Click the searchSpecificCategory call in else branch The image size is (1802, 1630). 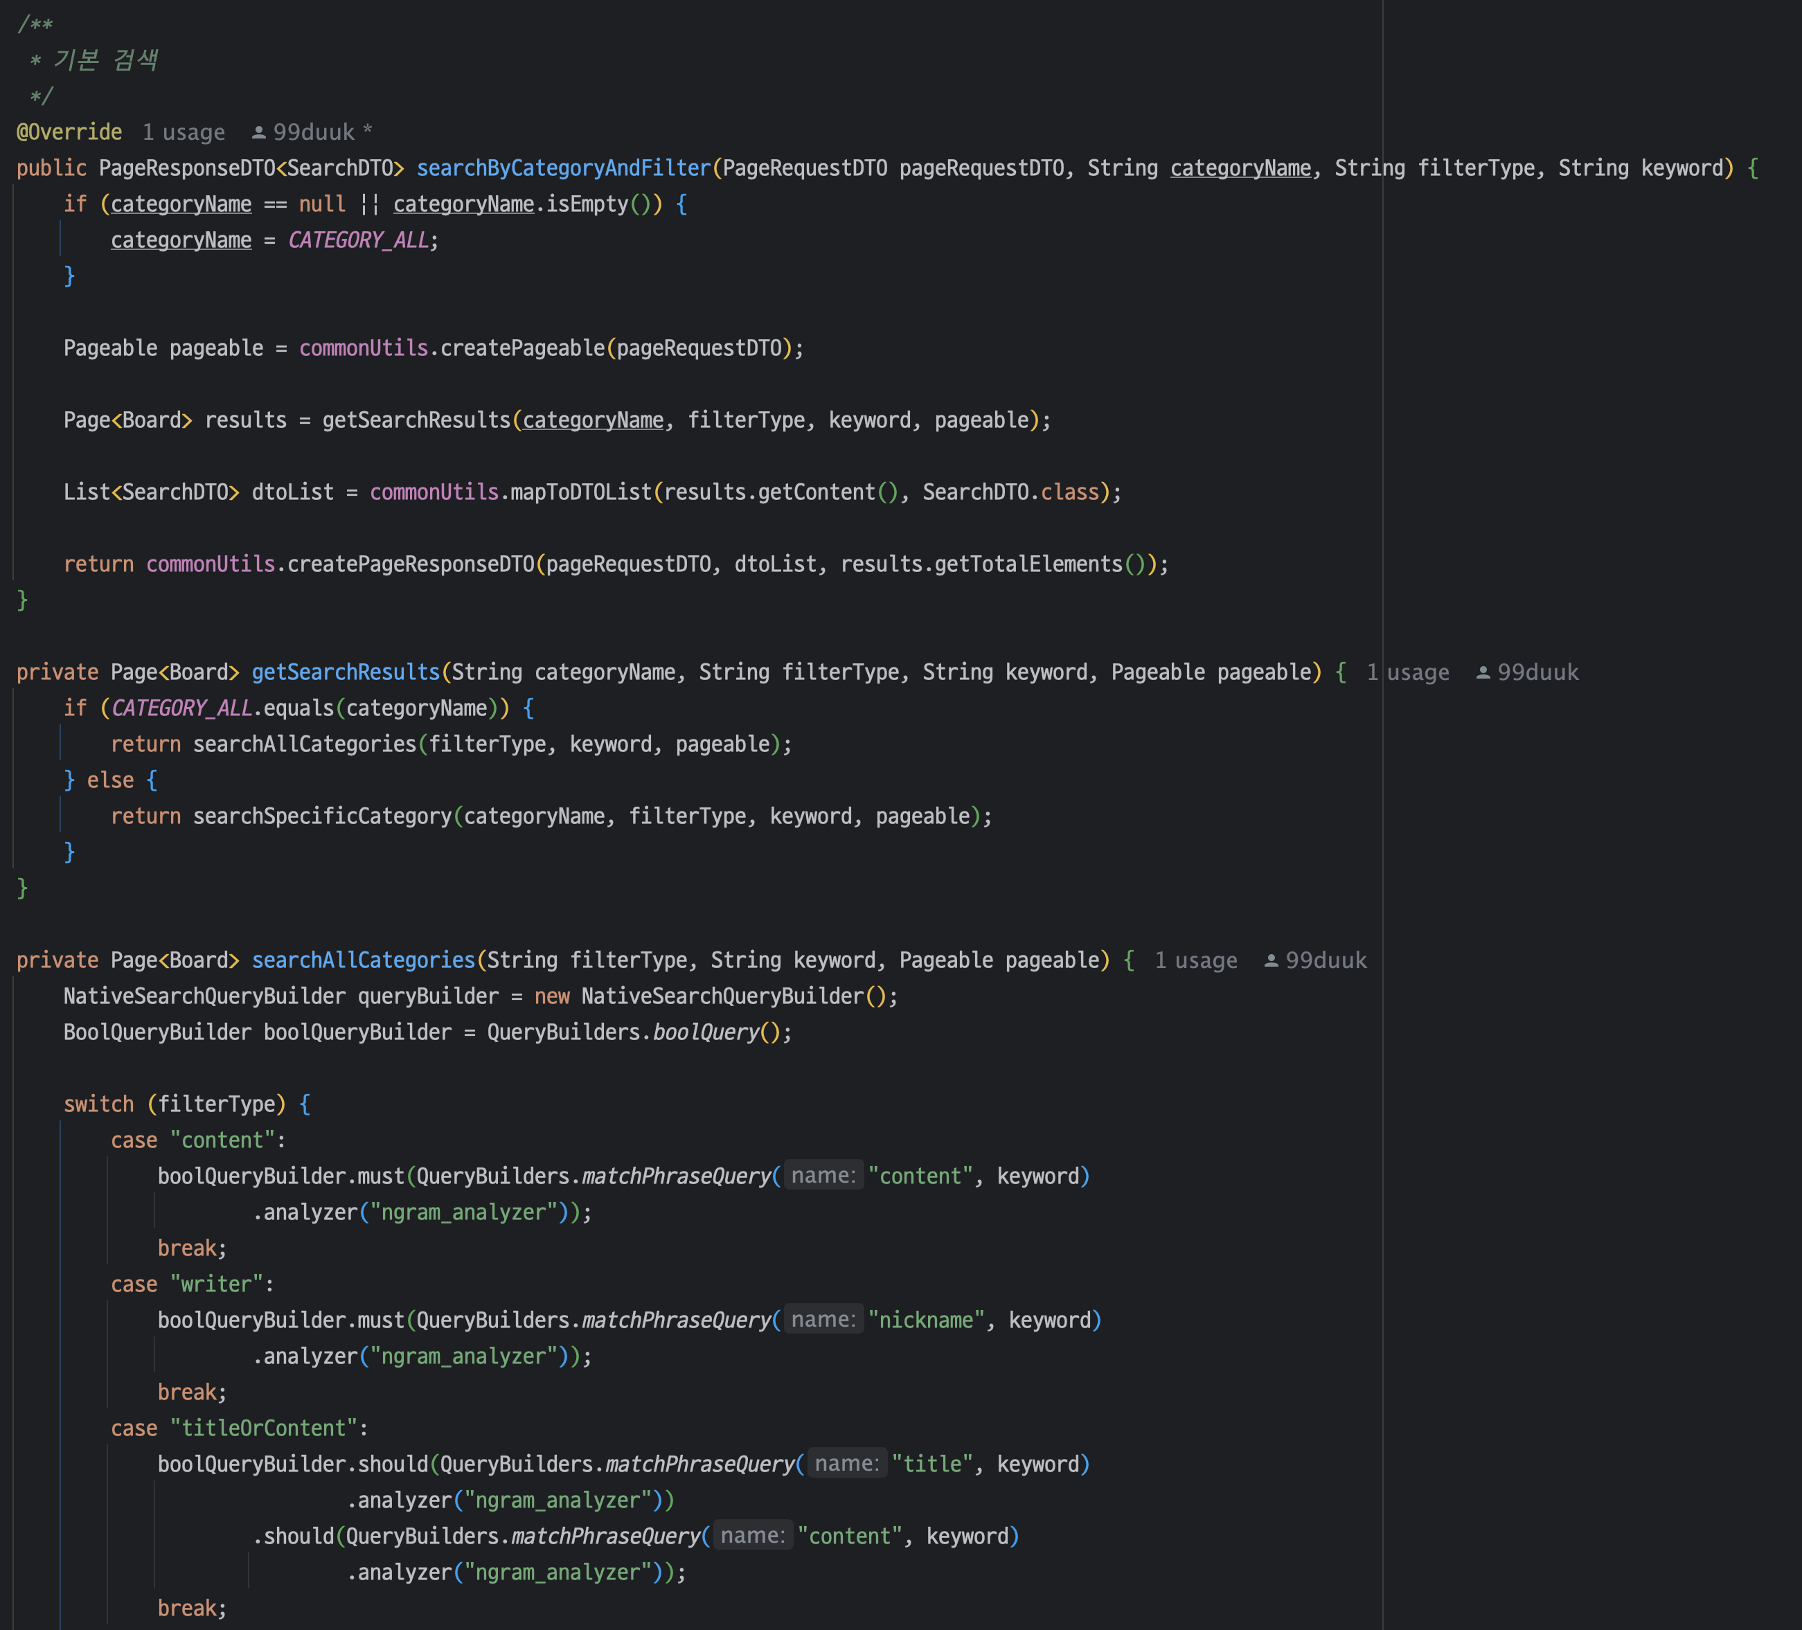[323, 816]
